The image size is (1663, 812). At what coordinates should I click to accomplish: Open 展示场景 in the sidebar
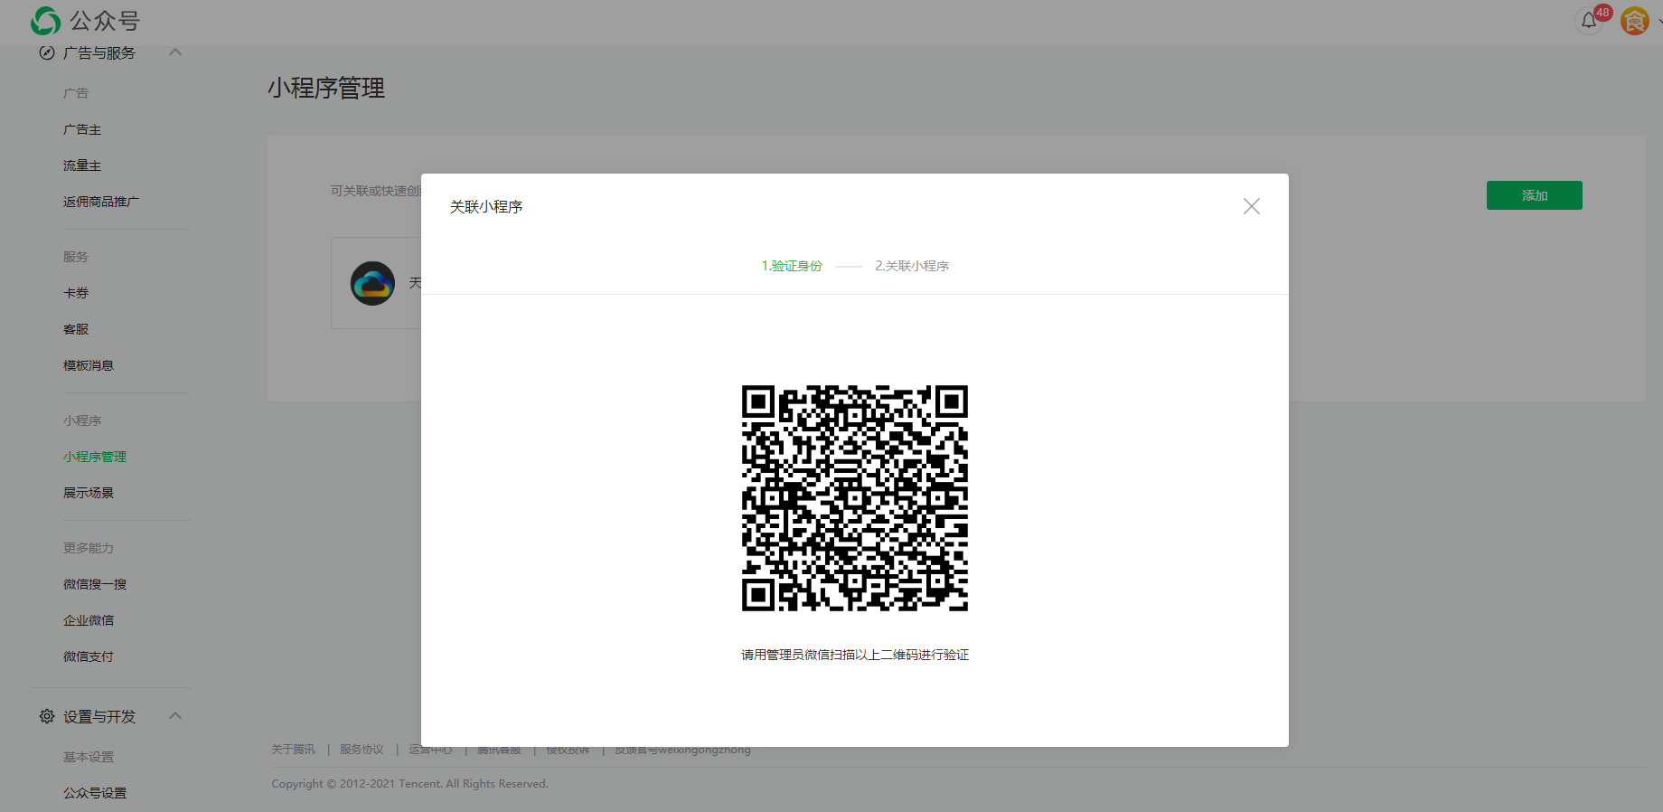point(89,493)
